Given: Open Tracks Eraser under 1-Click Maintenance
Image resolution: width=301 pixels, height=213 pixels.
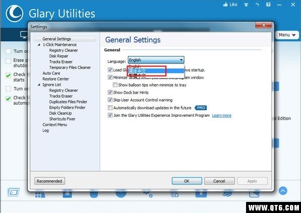Looking at the screenshot, I should 61,62.
